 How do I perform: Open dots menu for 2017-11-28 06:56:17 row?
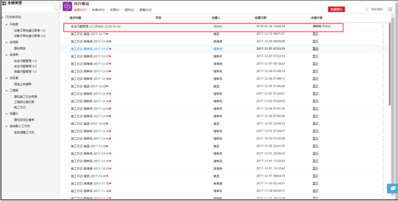tap(383, 191)
